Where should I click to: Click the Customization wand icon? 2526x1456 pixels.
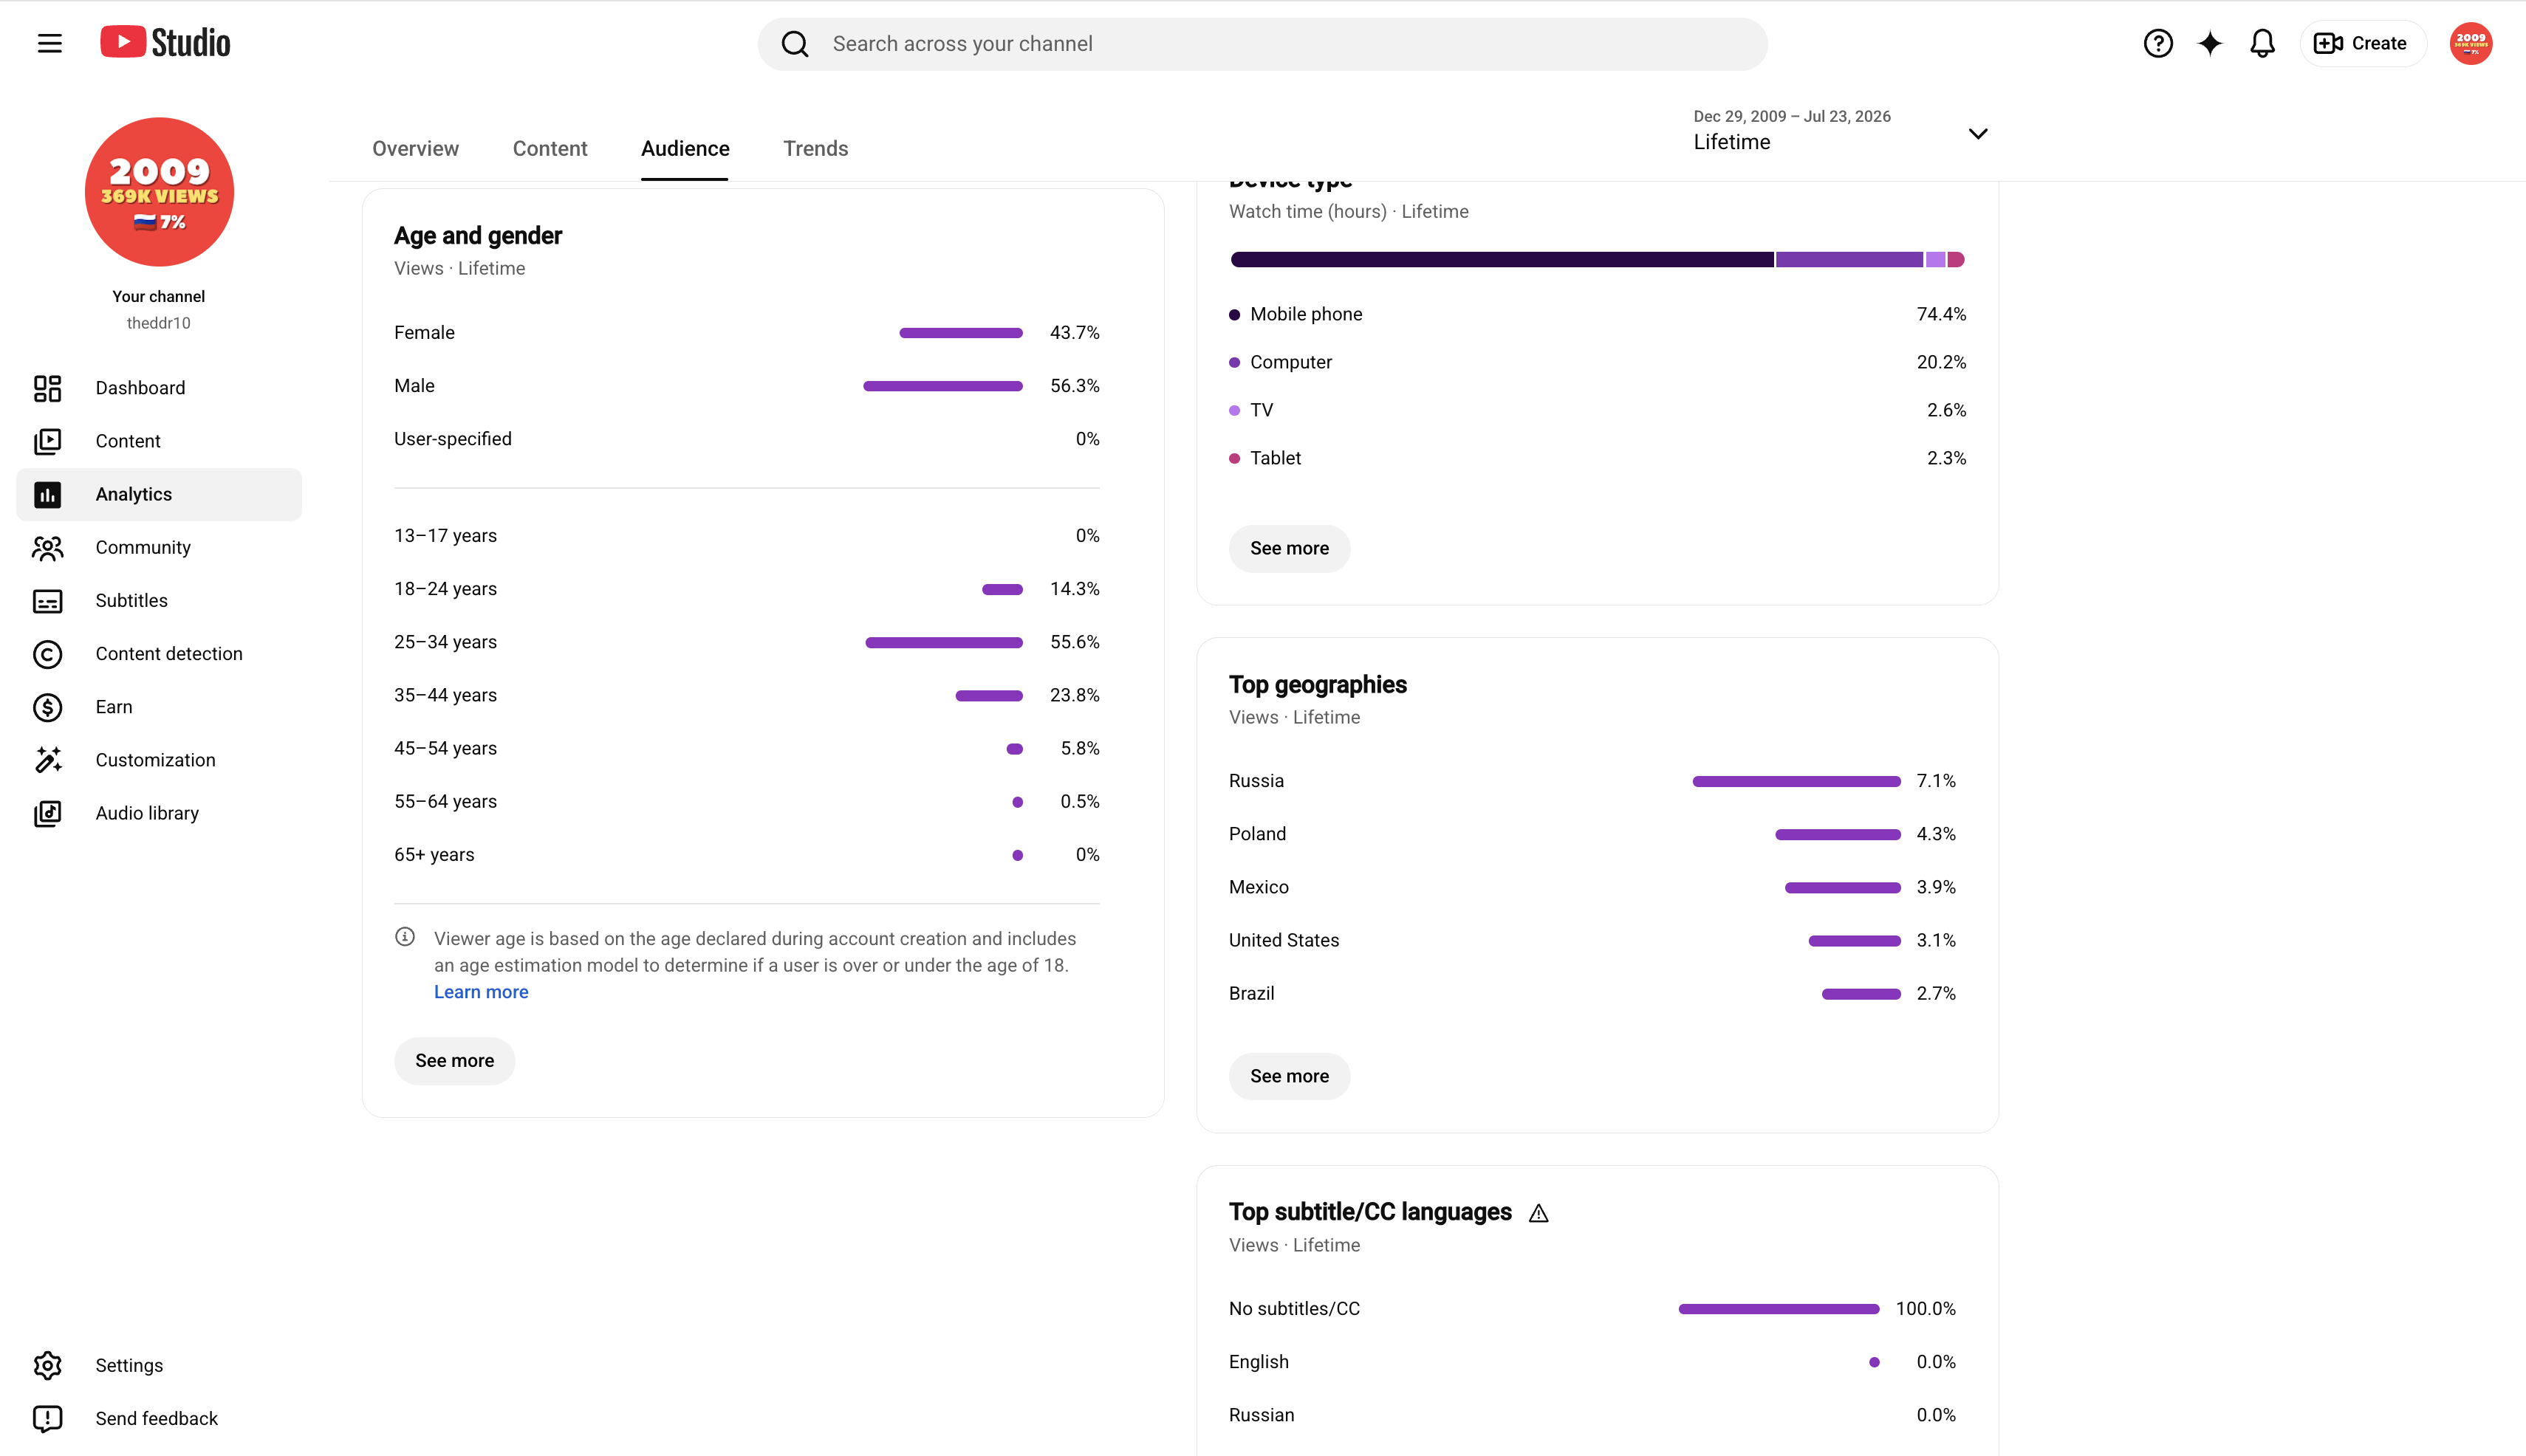tap(47, 760)
